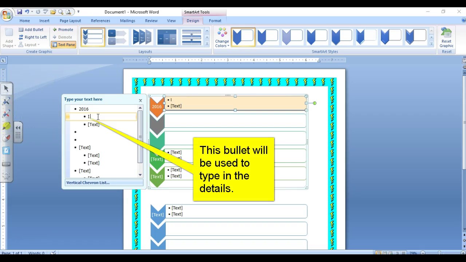Click the text pane's down scroll arrow

tap(140, 175)
